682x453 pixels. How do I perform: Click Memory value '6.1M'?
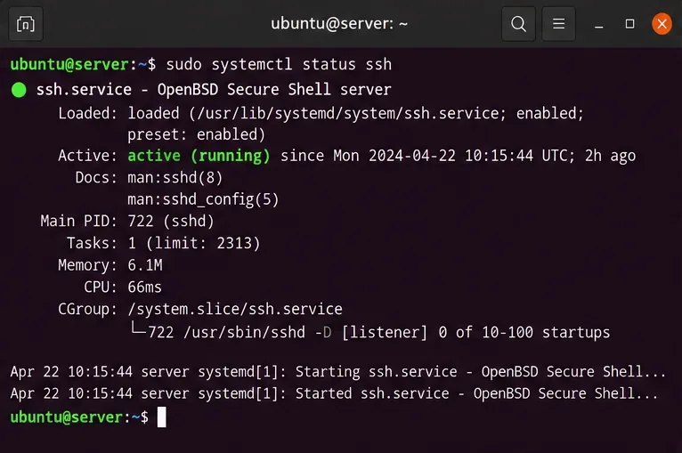145,265
